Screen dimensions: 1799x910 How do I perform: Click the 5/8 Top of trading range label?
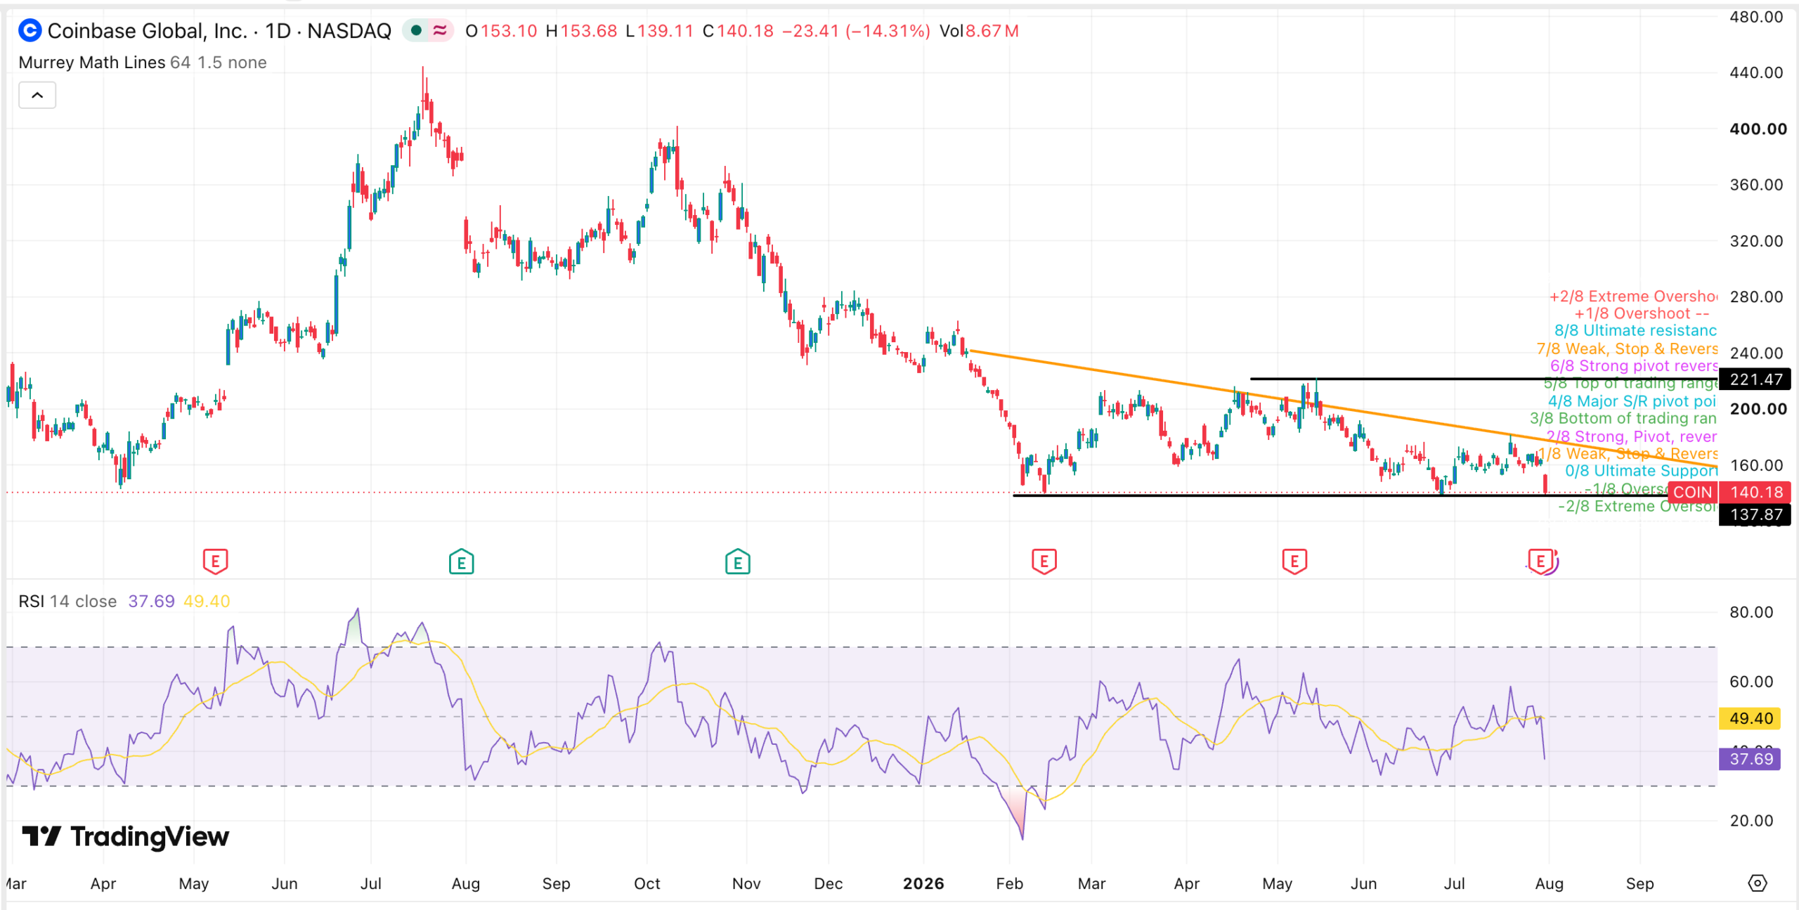(x=1630, y=384)
